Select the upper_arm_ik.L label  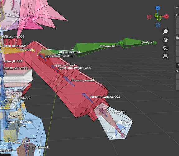click(65, 65)
